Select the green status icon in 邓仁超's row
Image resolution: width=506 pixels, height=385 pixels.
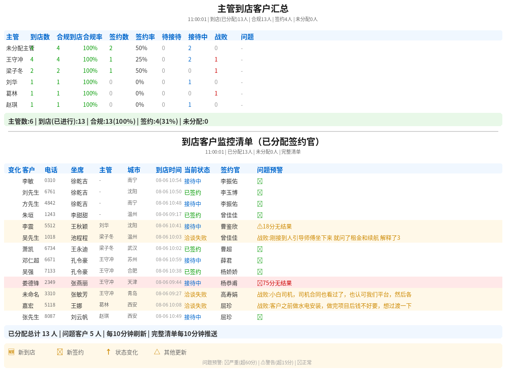[260, 260]
